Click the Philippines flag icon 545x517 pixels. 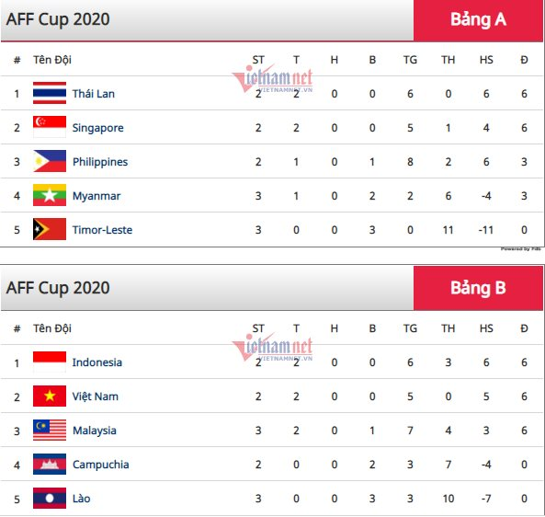point(50,161)
